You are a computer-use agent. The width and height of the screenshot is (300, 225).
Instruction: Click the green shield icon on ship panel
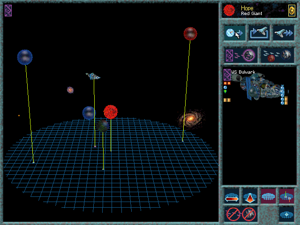tap(225, 92)
